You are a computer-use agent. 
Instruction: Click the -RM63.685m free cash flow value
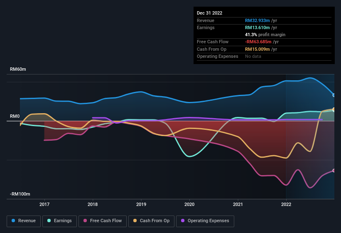click(x=258, y=42)
